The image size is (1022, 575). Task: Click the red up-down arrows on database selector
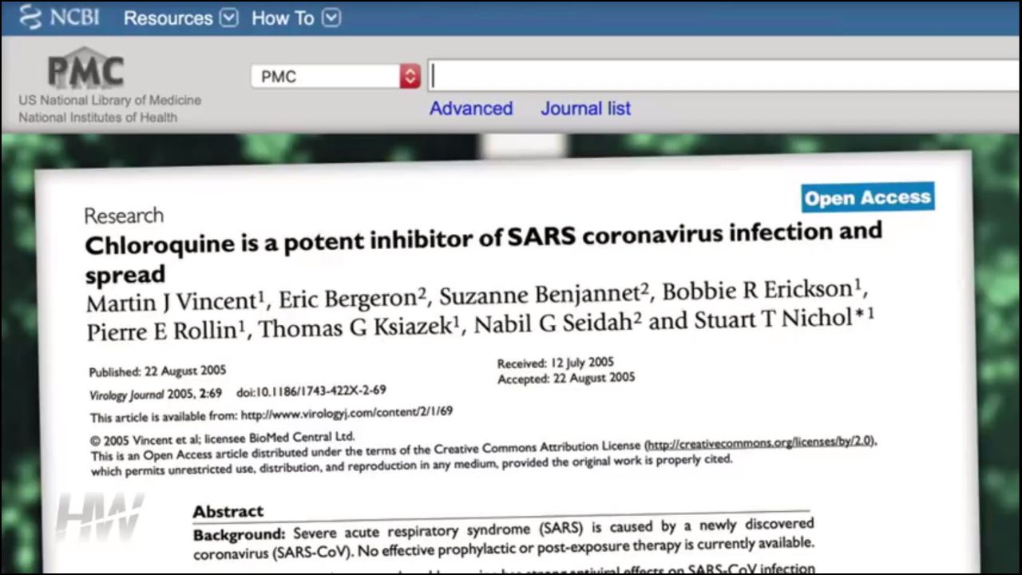(410, 77)
